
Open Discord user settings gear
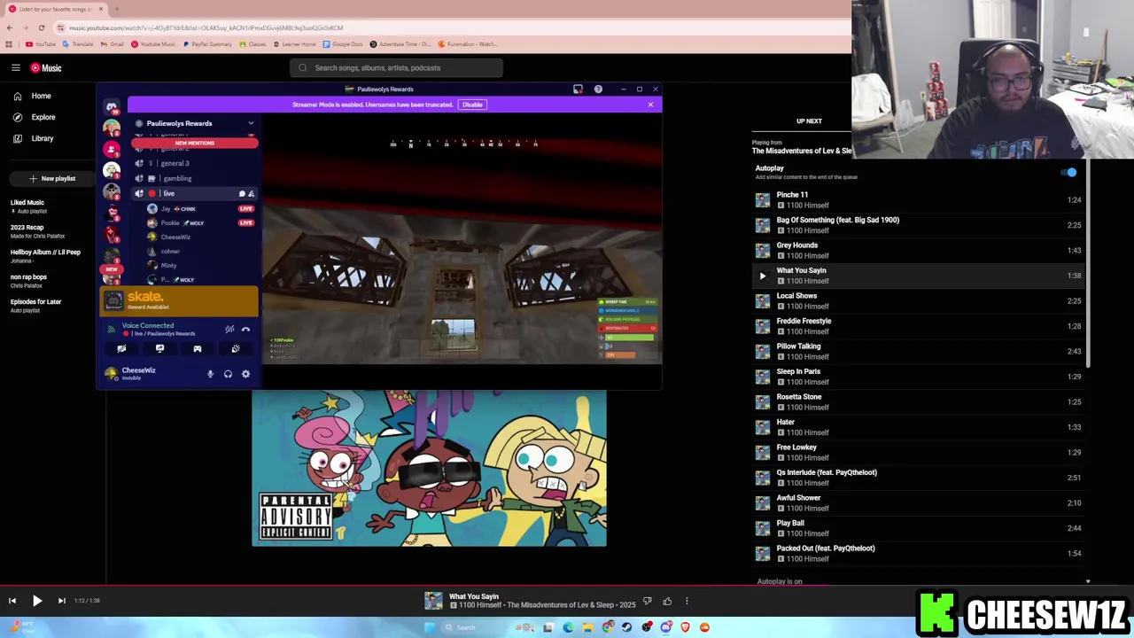(x=245, y=374)
